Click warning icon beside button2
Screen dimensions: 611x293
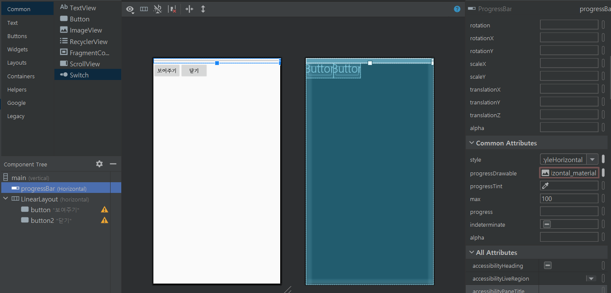105,220
